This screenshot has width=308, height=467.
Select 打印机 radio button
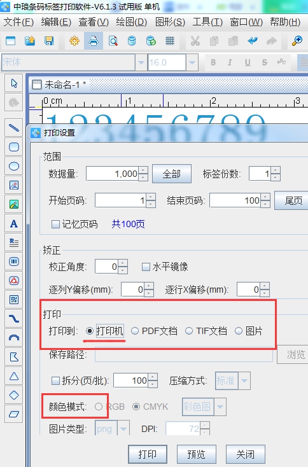(89, 331)
